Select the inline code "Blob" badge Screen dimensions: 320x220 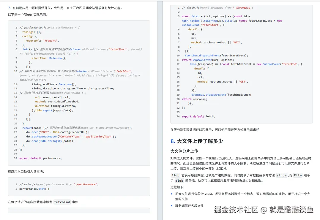[175, 175]
